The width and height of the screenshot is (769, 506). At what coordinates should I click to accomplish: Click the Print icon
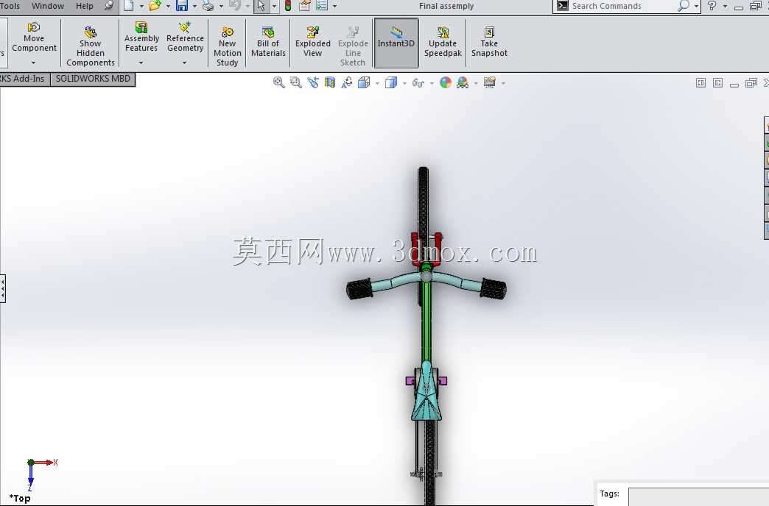(x=208, y=6)
